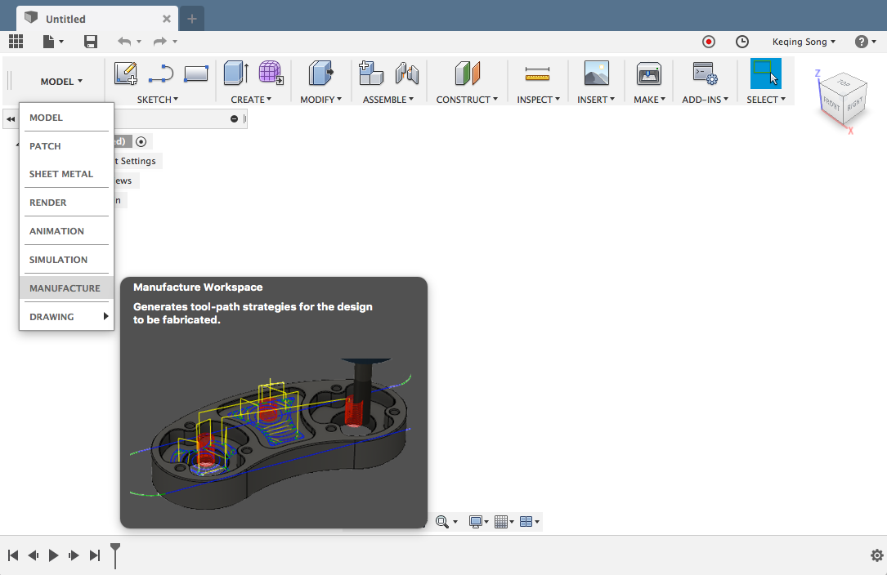Image resolution: width=887 pixels, height=575 pixels.
Task: Select the Extrude tool icon
Action: [x=235, y=74]
